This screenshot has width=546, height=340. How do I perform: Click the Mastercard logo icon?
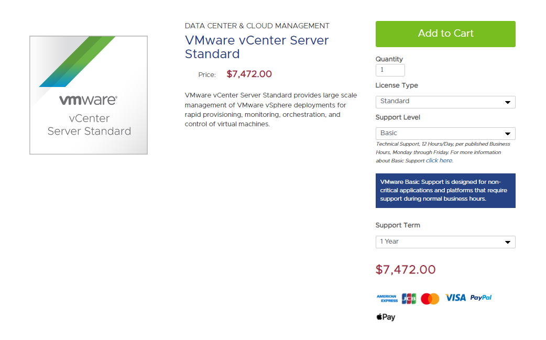430,299
